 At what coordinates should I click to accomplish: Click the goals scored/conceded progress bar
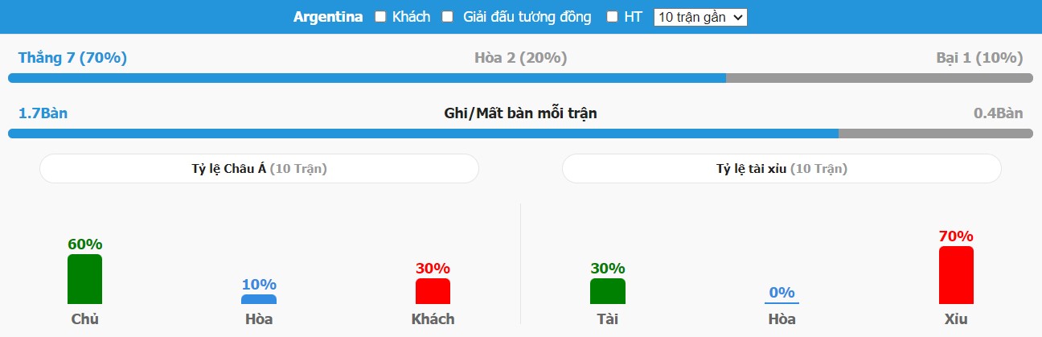tap(520, 133)
